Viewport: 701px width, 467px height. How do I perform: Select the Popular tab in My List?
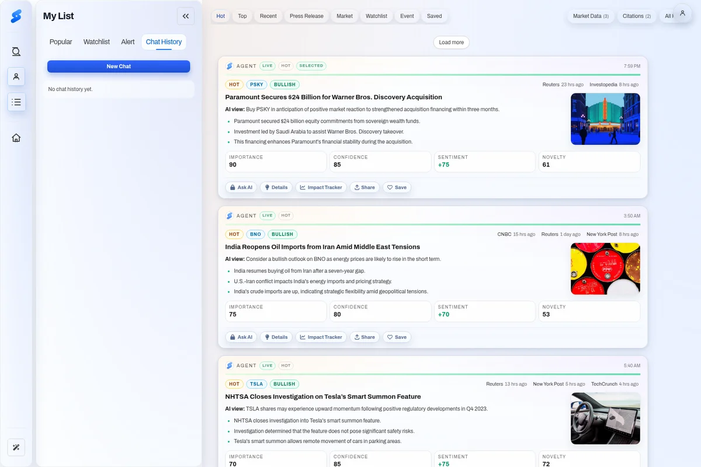(60, 41)
